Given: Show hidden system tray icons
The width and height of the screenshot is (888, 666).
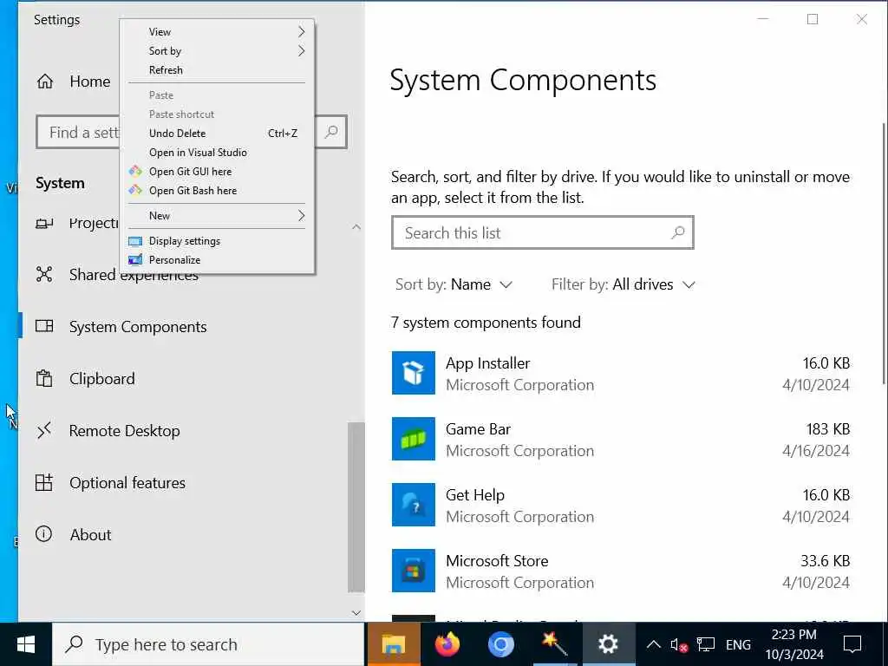Looking at the screenshot, I should (654, 644).
